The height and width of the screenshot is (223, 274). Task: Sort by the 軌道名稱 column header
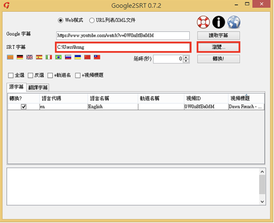[161, 99]
